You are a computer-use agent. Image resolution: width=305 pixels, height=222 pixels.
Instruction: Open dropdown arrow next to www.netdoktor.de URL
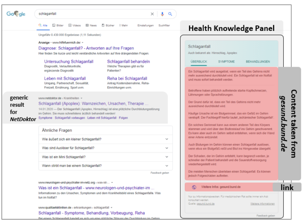tap(82, 98)
